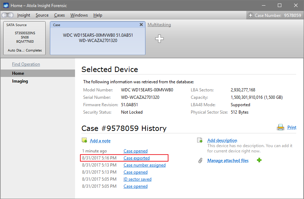The height and width of the screenshot is (199, 304).
Task: Click Firmware Revision value 51.0AB51
Action: pyautogui.click(x=129, y=105)
